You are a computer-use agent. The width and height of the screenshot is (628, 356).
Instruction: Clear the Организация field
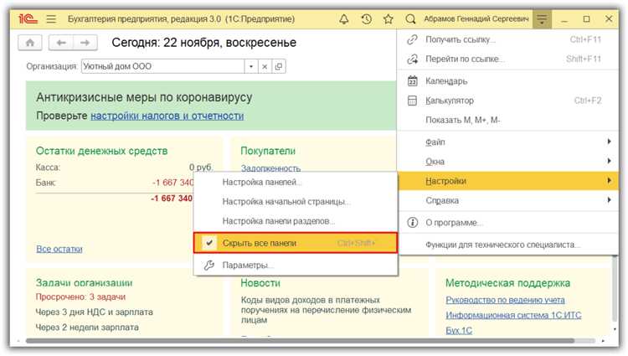pos(265,65)
